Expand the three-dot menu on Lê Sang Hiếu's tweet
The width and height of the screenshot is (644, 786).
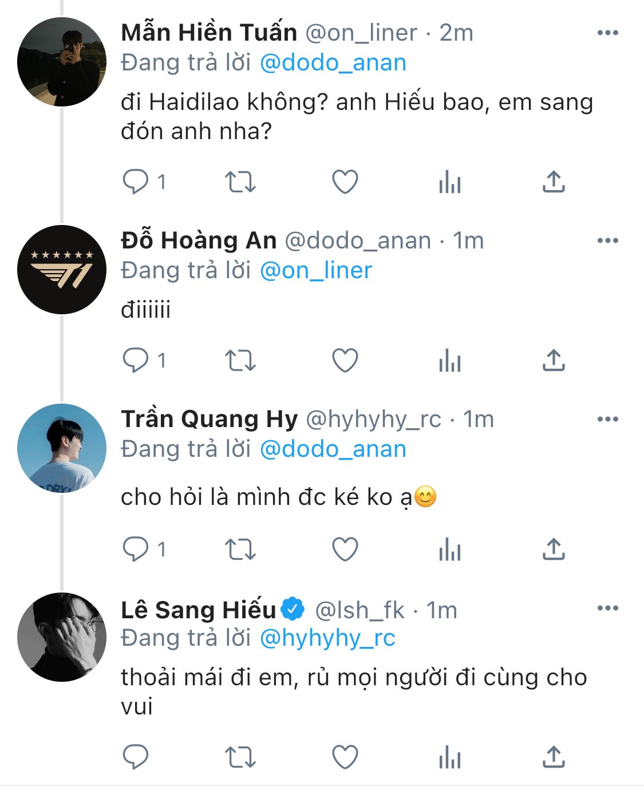point(607,608)
